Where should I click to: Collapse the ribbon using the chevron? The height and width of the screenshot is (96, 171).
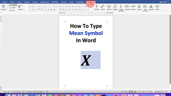[x=169, y=2]
